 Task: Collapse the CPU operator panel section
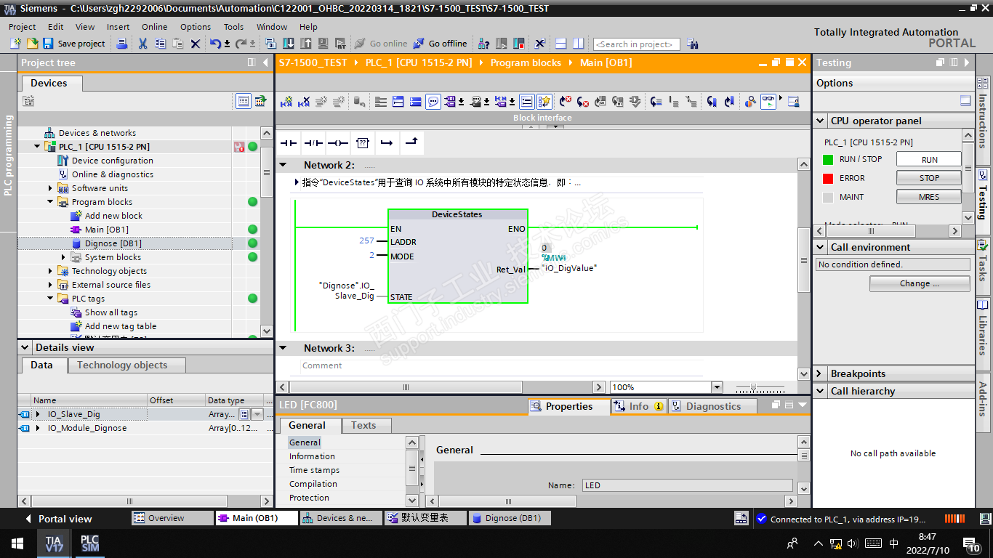coord(820,121)
